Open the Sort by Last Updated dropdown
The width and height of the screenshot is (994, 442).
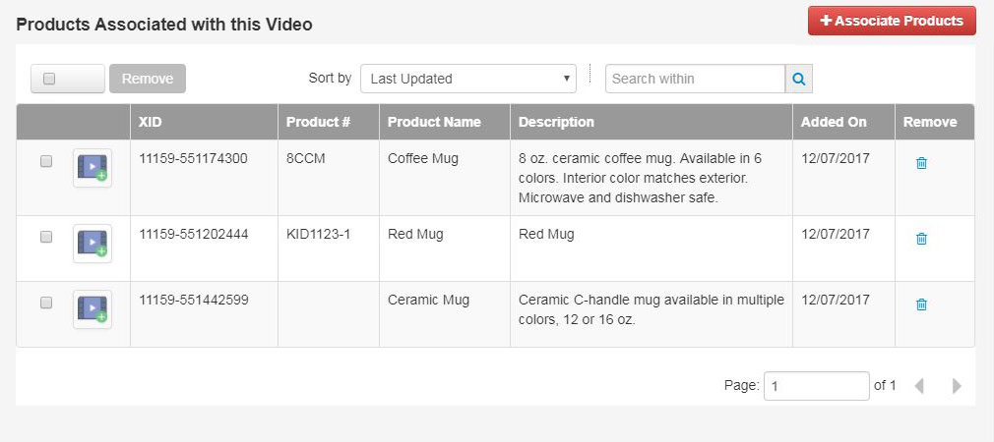tap(468, 79)
